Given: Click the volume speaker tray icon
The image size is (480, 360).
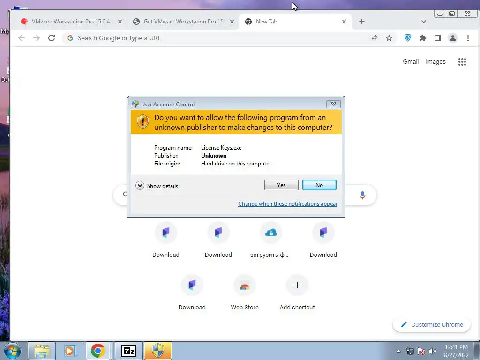Looking at the screenshot, I should pyautogui.click(x=433, y=351).
